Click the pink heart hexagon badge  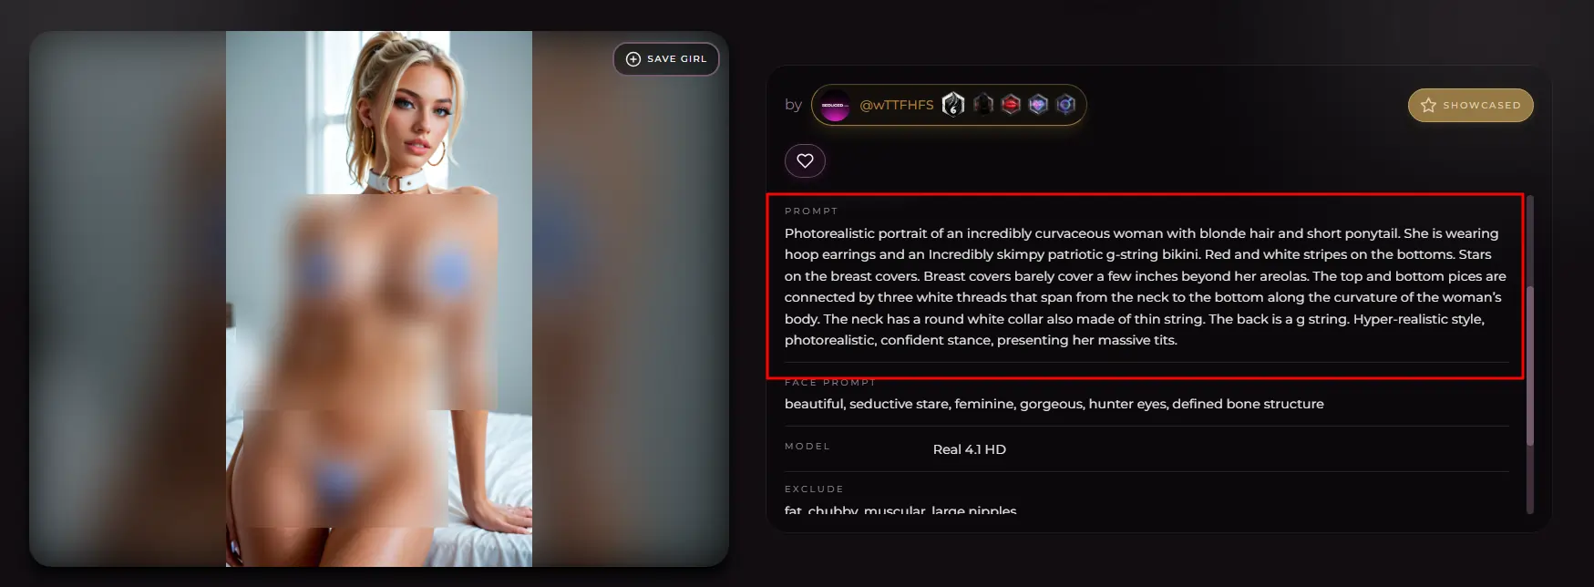coord(1038,105)
